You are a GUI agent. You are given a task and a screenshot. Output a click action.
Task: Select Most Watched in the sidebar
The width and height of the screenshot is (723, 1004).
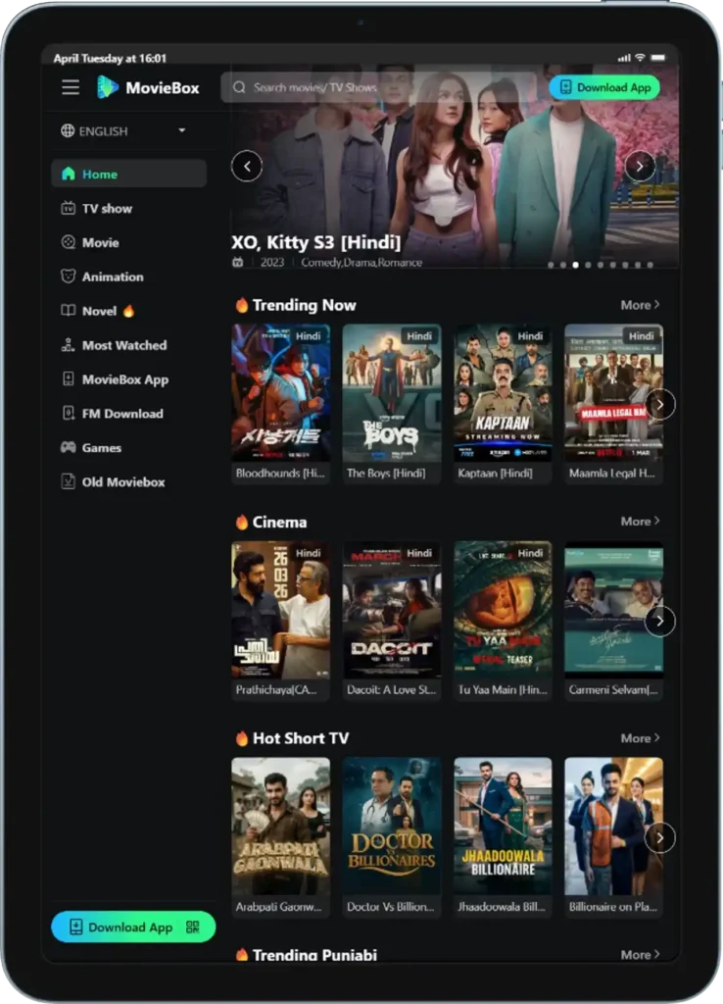[x=128, y=345]
